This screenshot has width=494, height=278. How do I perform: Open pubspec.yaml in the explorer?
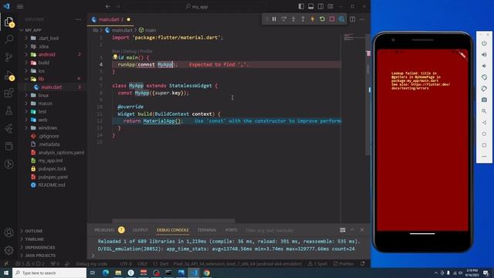pos(53,177)
